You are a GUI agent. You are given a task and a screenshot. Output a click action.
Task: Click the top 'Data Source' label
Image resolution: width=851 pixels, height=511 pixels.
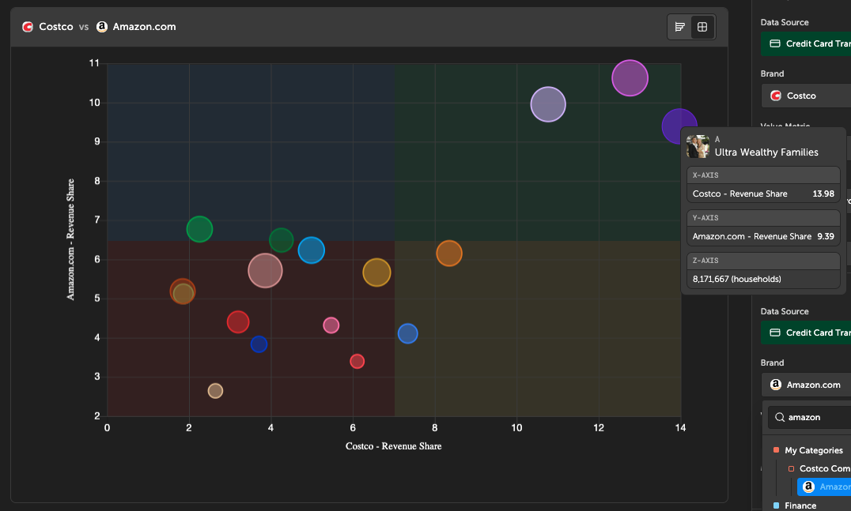[x=785, y=22]
